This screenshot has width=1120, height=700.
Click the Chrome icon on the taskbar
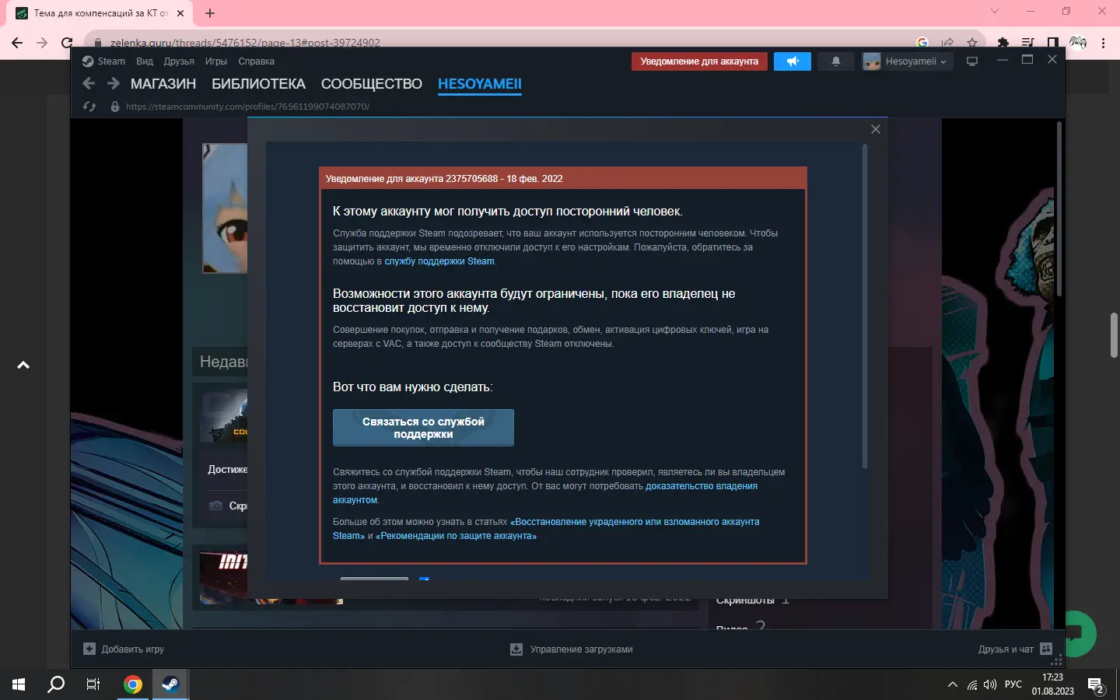click(x=133, y=684)
